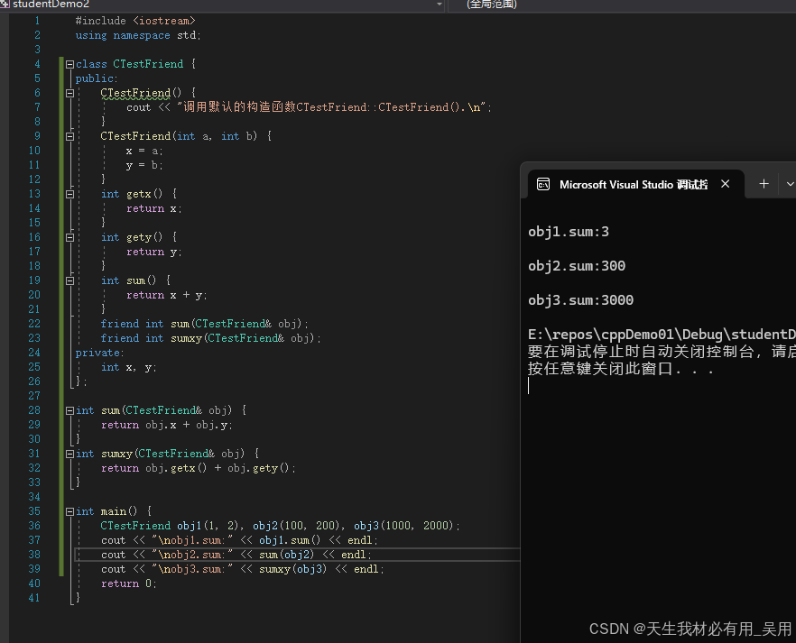Click console output 'obj2.sum:300'

point(577,266)
